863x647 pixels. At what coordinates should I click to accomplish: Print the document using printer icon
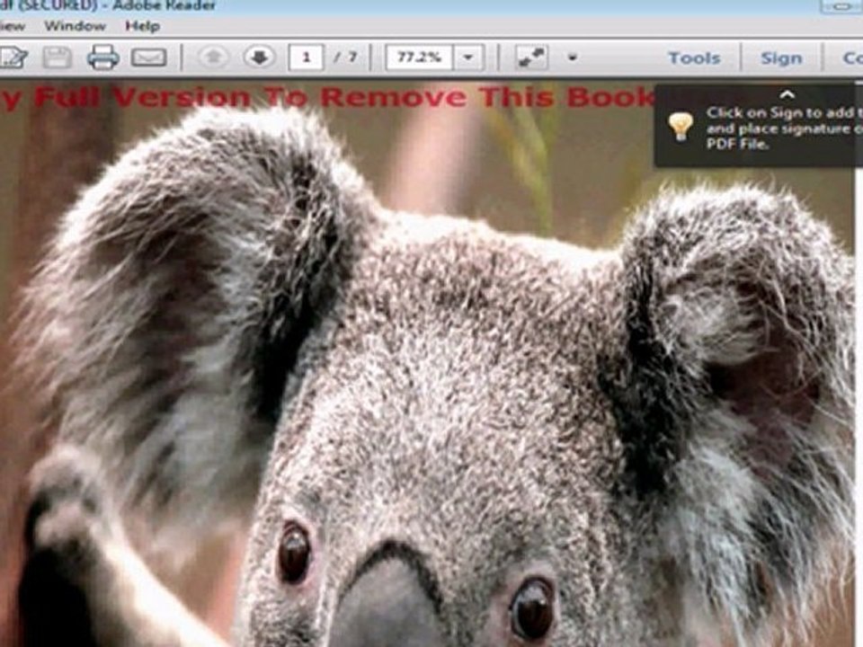tap(102, 58)
